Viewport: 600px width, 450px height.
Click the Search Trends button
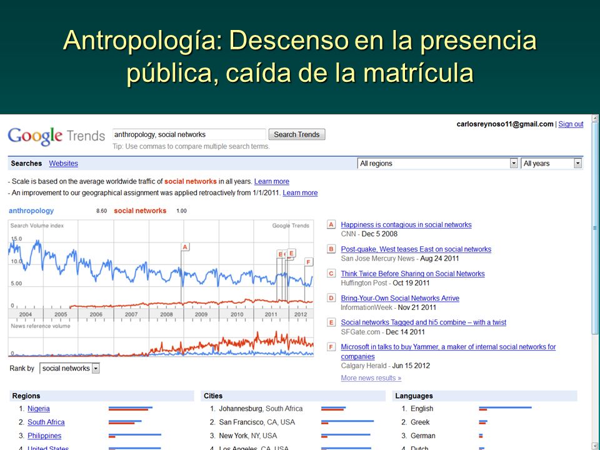297,134
